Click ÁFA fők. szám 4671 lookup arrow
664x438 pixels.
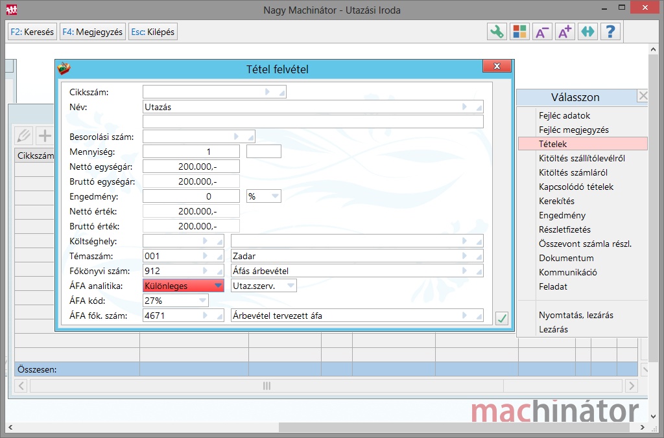[x=205, y=316]
